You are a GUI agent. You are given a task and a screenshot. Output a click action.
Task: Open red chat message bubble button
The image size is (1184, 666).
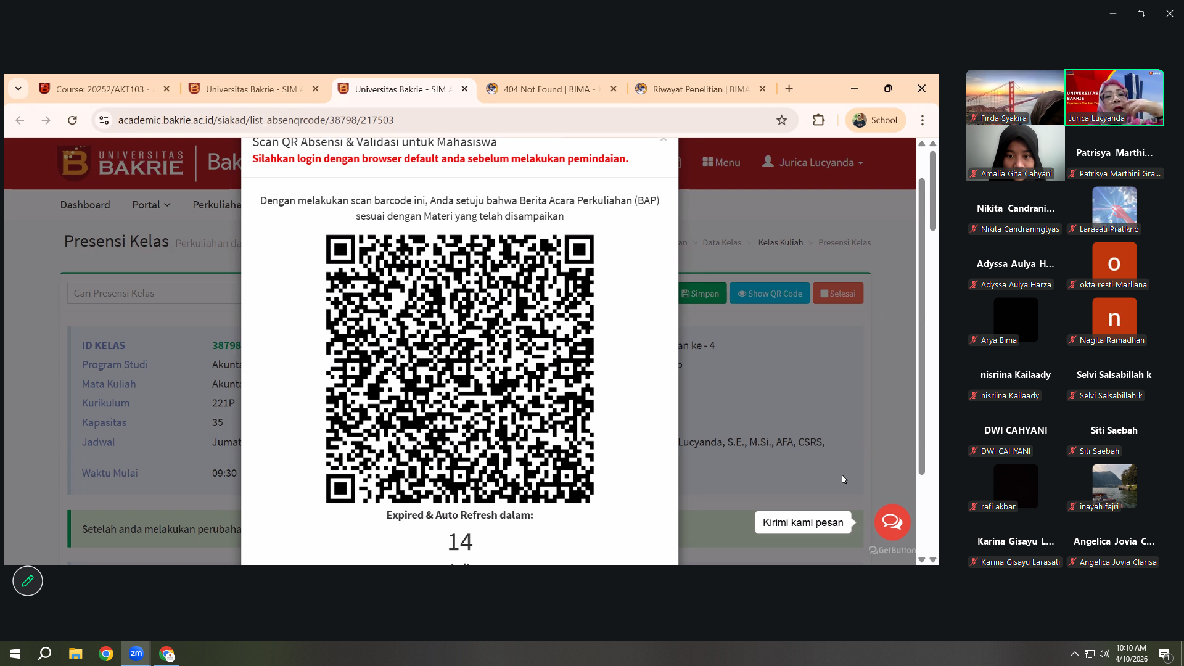(x=892, y=522)
